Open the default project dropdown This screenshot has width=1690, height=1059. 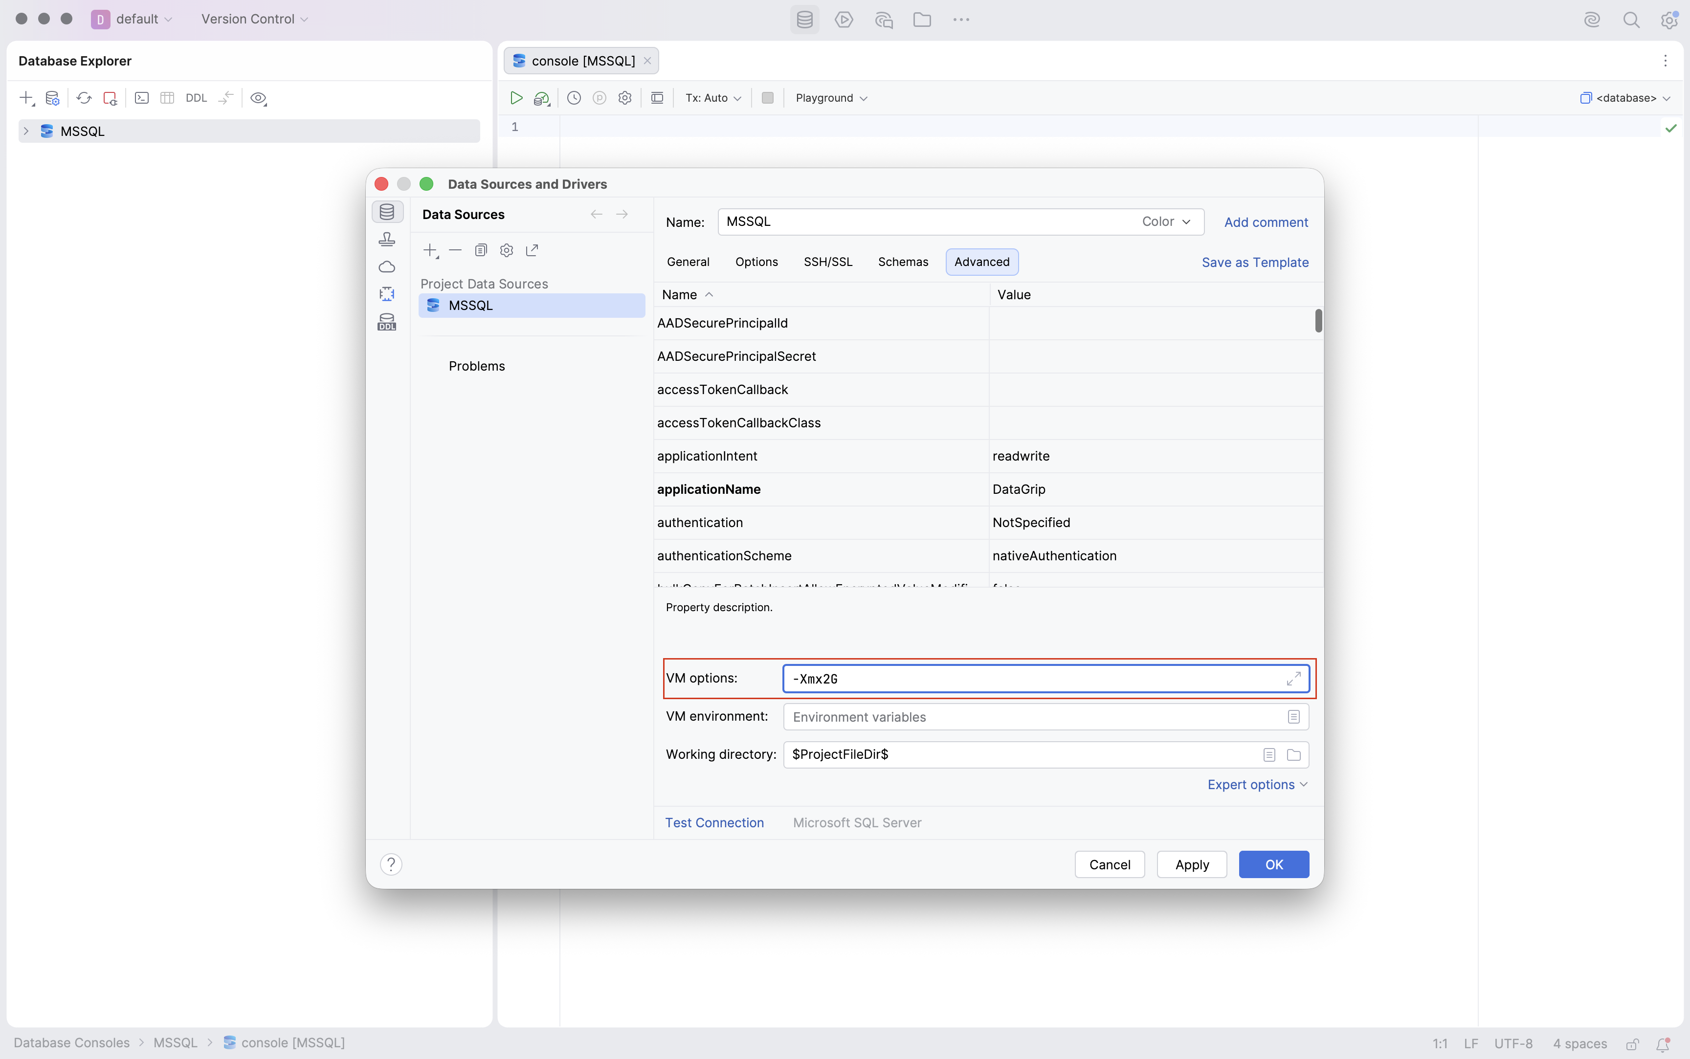tap(133, 19)
